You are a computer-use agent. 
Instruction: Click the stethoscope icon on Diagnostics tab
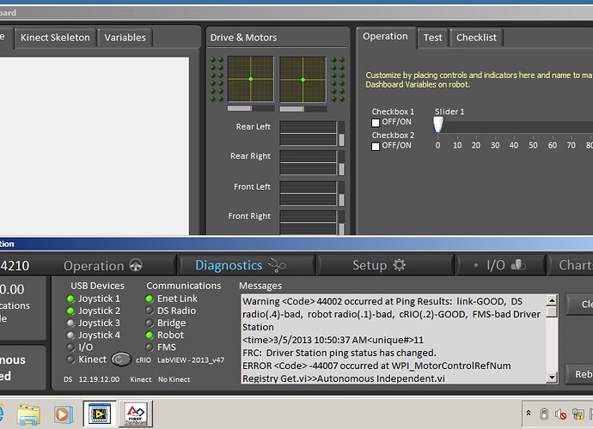(277, 265)
